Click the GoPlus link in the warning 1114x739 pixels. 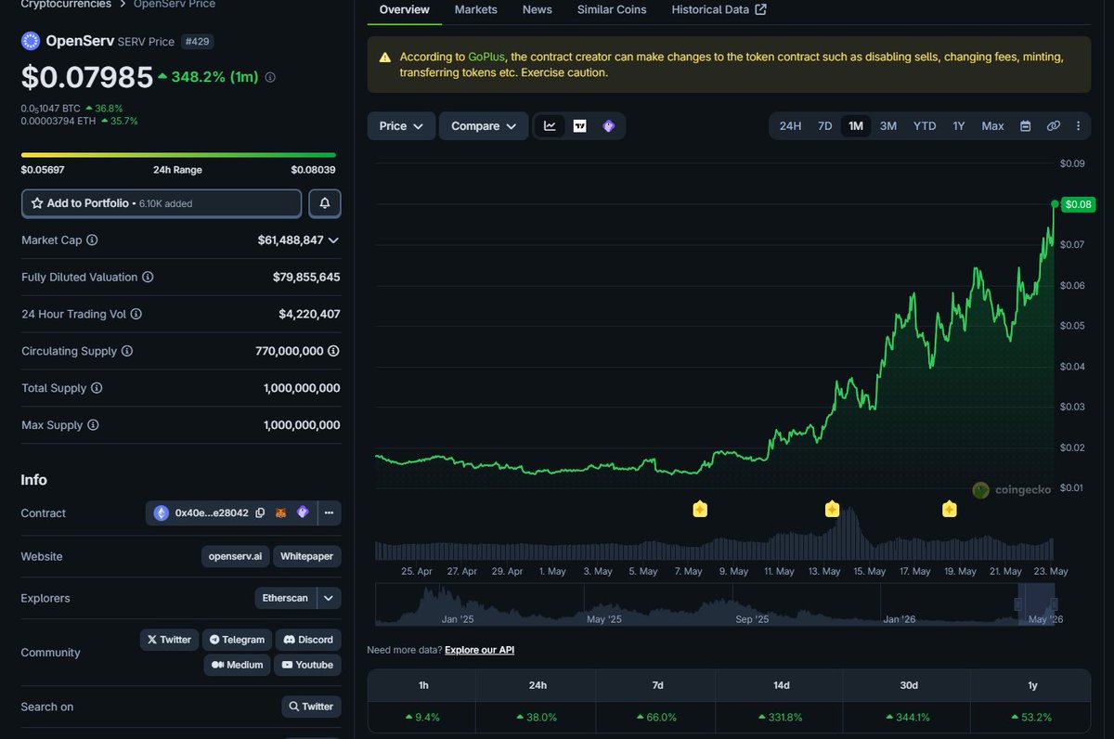pos(486,57)
